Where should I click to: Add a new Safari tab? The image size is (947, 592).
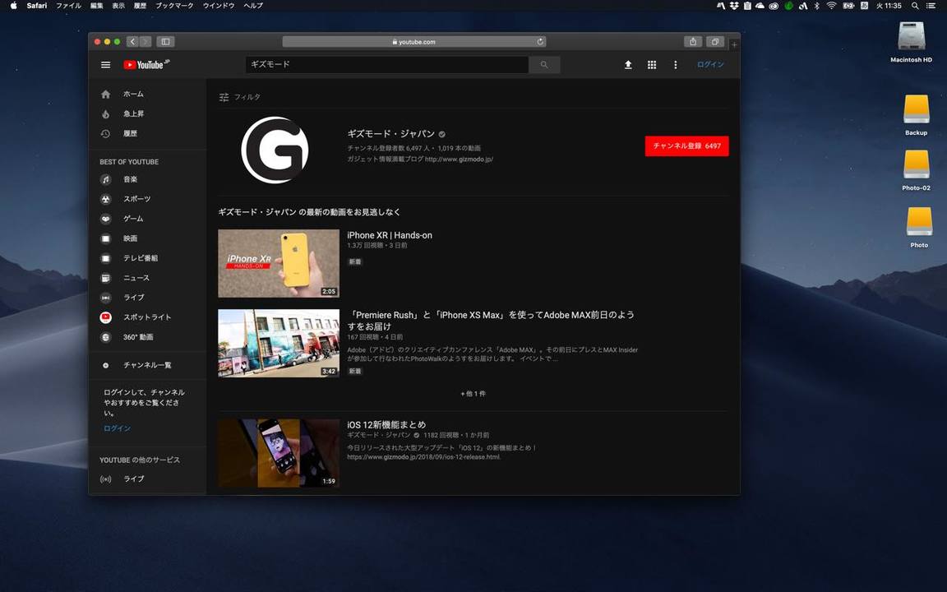734,44
